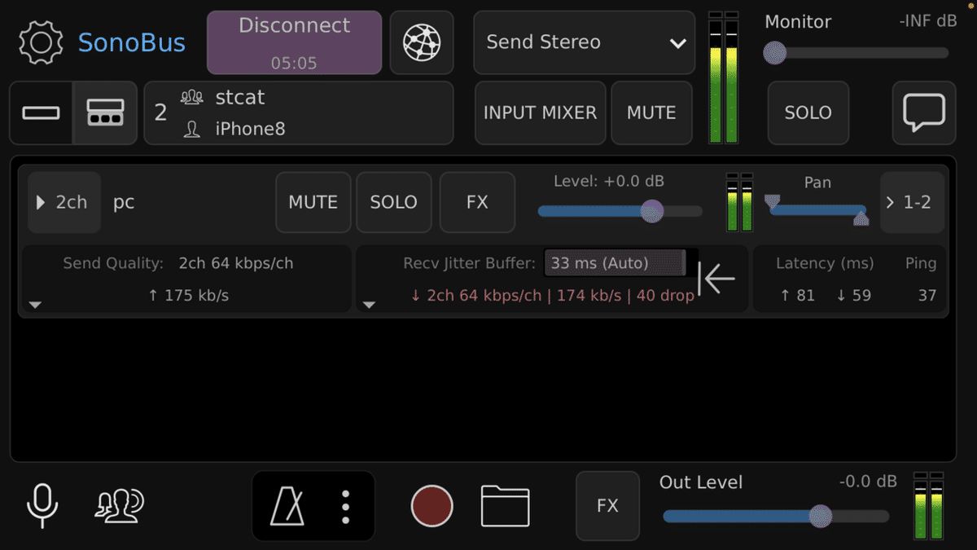Viewport: 977px width, 550px height.
Task: Mute the pc peer channel
Action: [x=313, y=202]
